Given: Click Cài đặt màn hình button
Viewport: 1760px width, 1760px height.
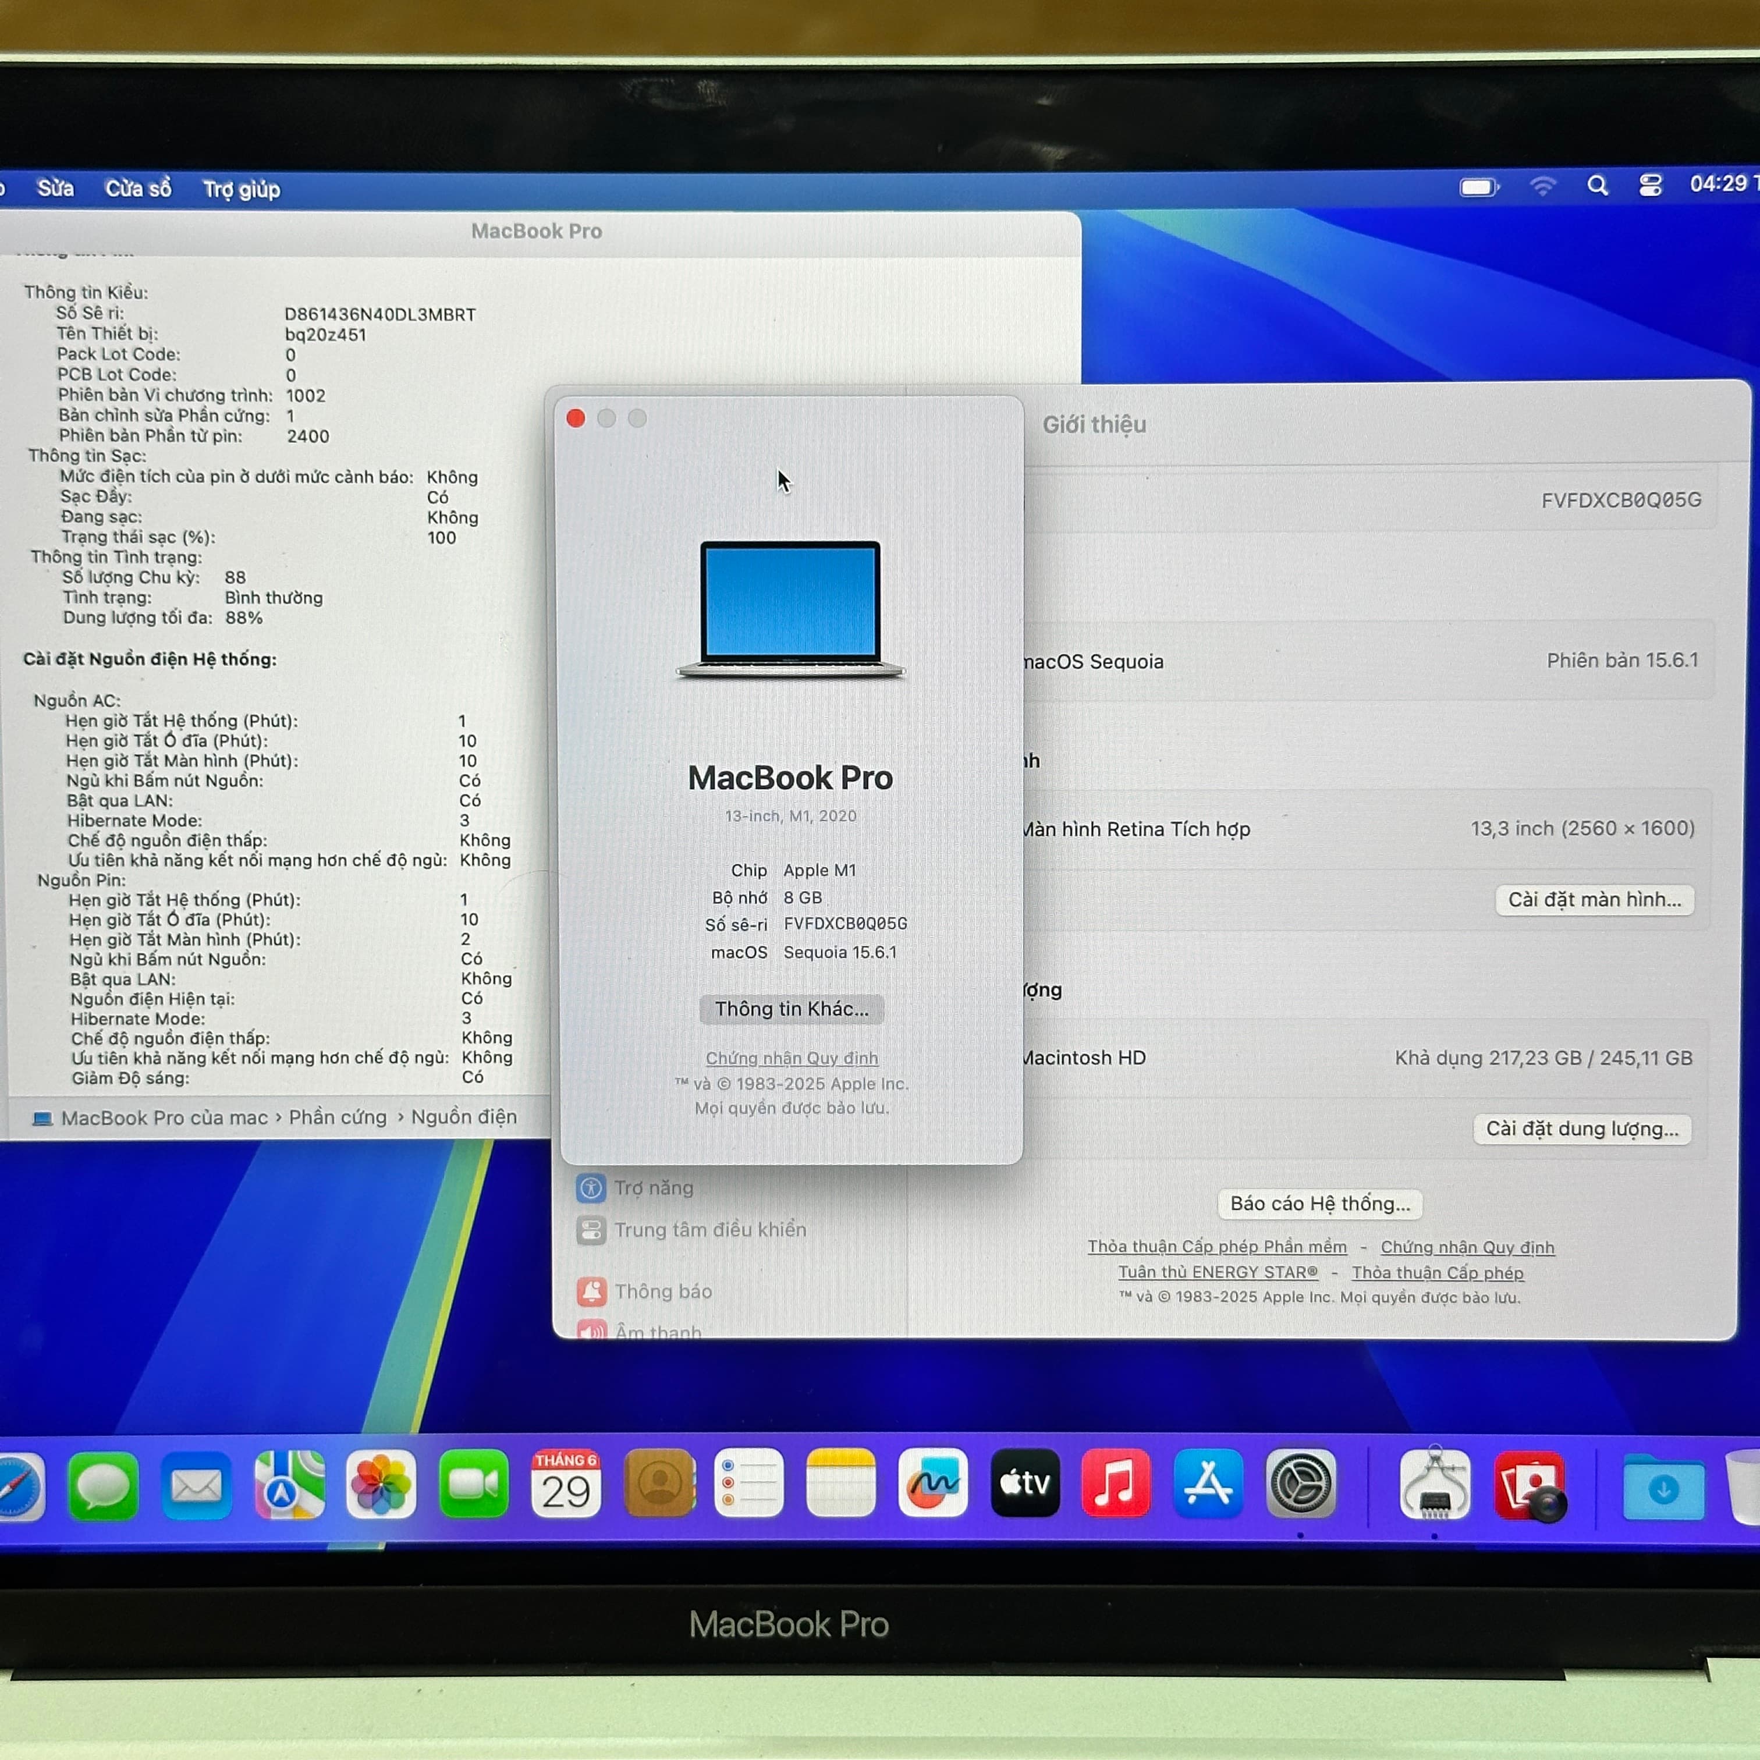Looking at the screenshot, I should pyautogui.click(x=1594, y=900).
